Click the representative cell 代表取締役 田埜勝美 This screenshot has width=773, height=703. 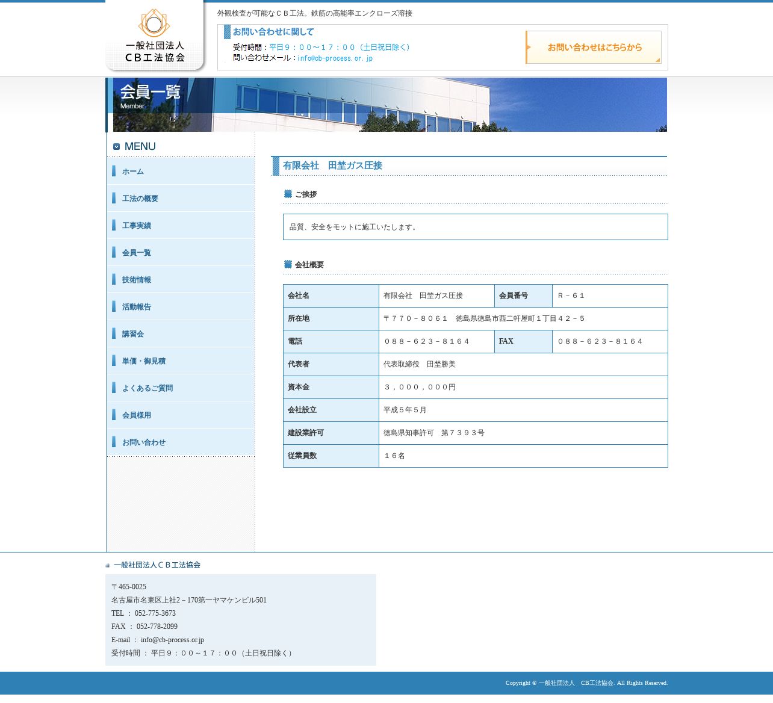click(x=523, y=364)
